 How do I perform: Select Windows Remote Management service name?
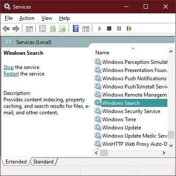coord(135,95)
